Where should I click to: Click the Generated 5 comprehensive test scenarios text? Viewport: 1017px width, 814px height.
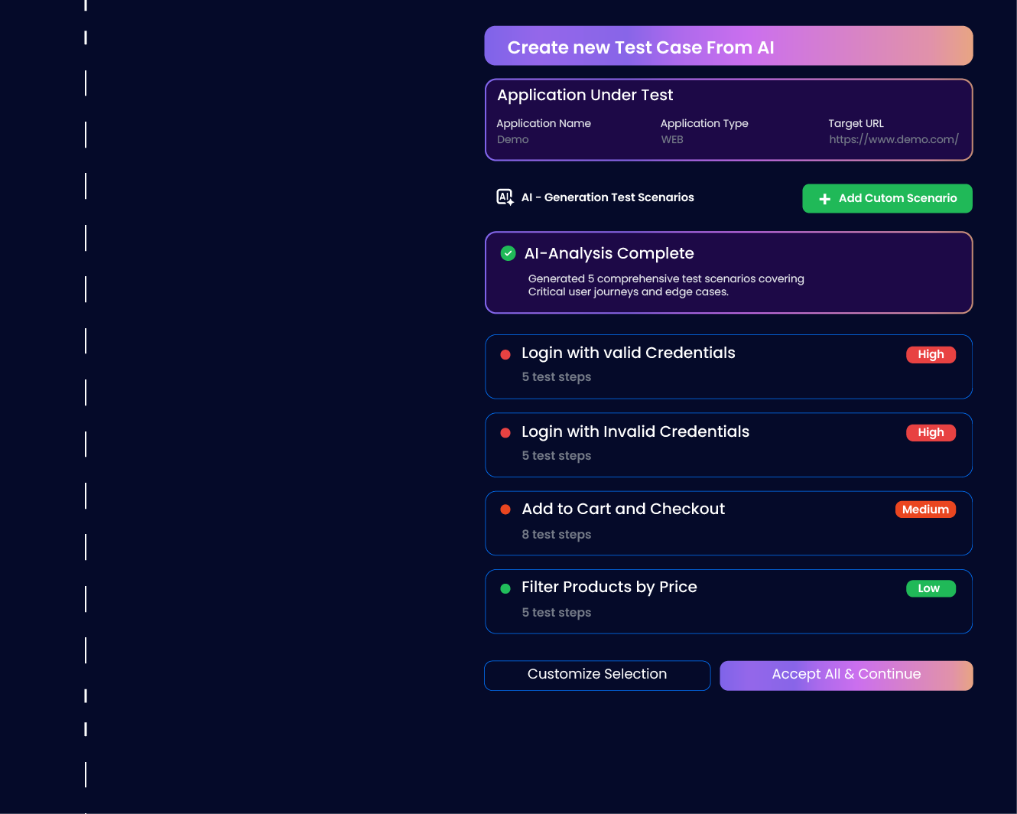[x=666, y=285]
